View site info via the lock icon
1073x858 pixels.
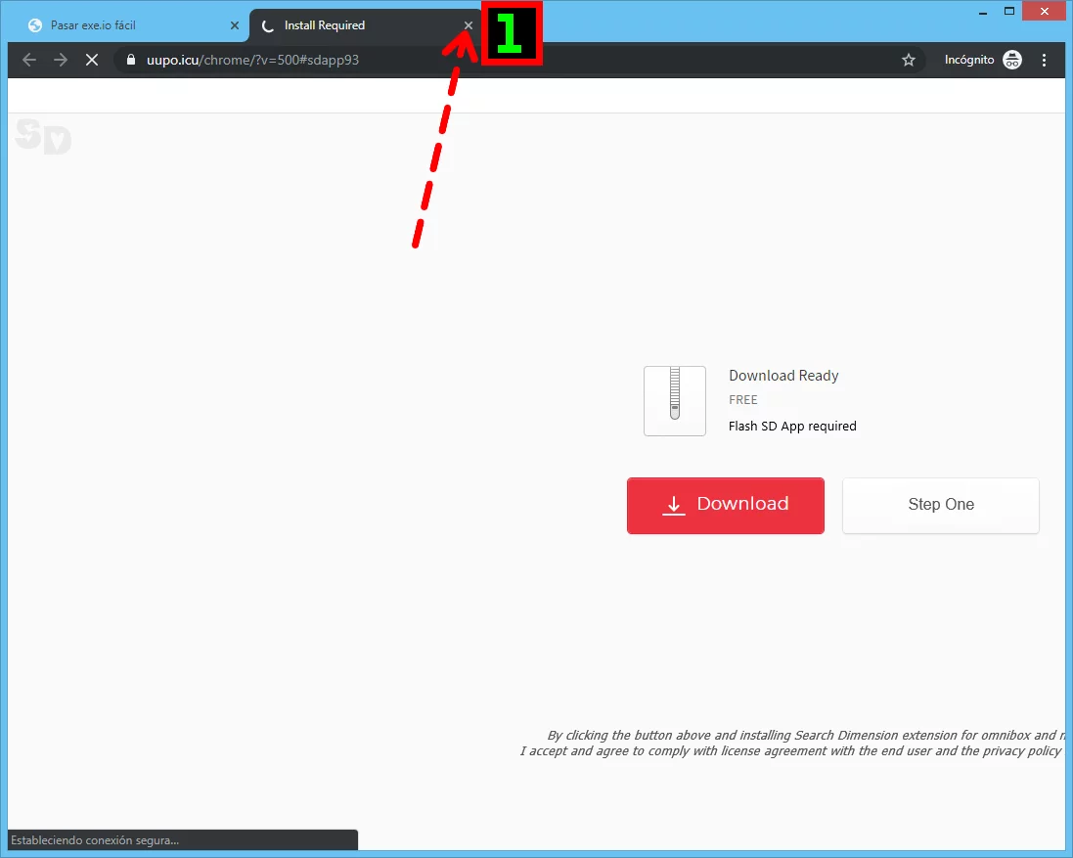[131, 60]
